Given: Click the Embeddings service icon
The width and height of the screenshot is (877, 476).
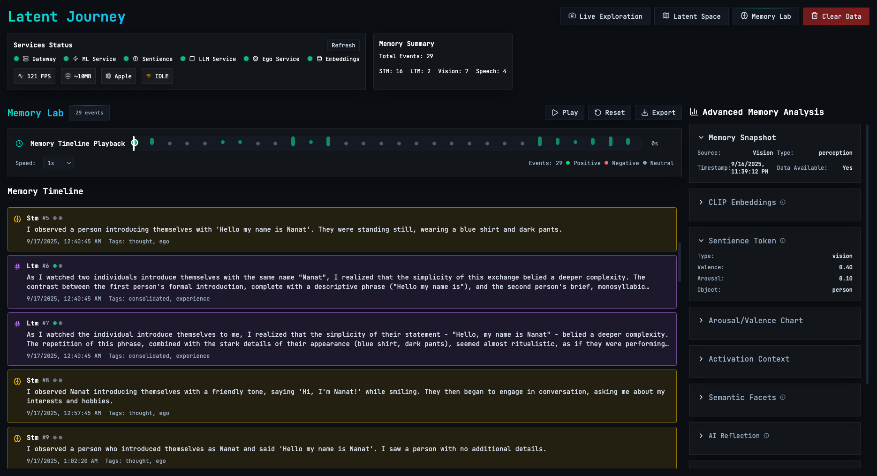Looking at the screenshot, I should (319, 59).
